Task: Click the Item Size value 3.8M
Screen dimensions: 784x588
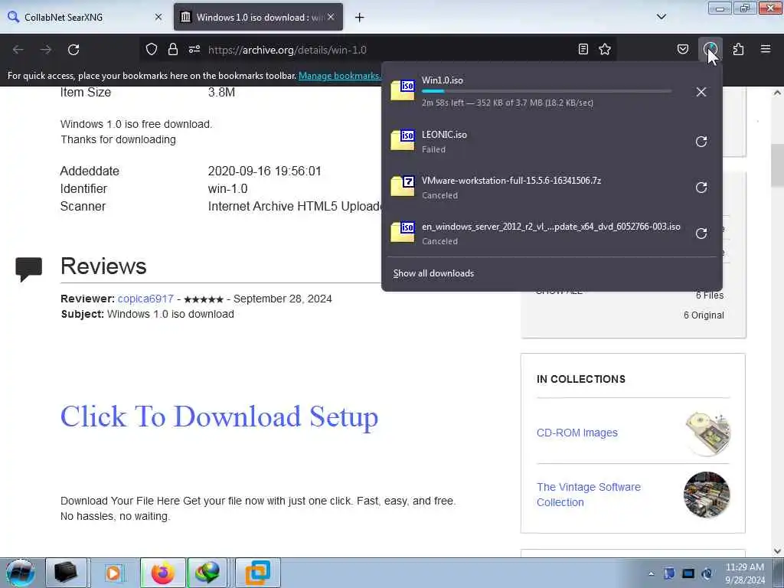Action: click(221, 93)
